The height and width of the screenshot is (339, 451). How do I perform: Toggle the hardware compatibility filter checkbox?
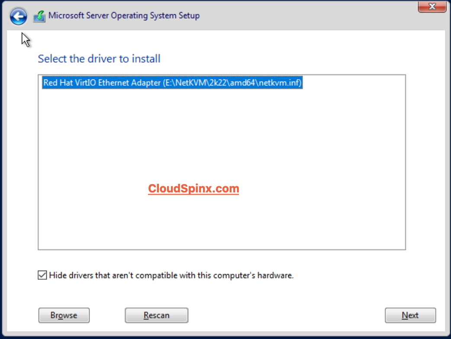[x=42, y=275]
